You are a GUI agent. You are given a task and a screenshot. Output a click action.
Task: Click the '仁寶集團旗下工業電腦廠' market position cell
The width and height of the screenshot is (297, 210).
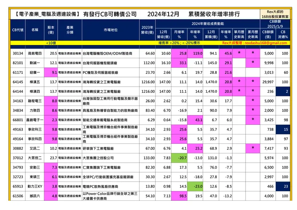coord(111,167)
